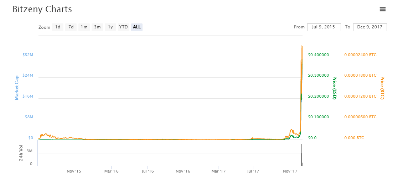Click the Nov '15 x-axis label
Viewport: 403px width, 180px height.
74,171
